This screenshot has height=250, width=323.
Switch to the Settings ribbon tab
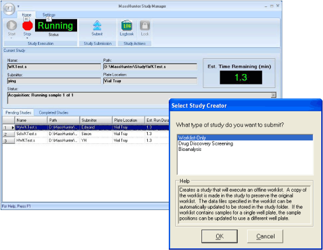pos(49,15)
